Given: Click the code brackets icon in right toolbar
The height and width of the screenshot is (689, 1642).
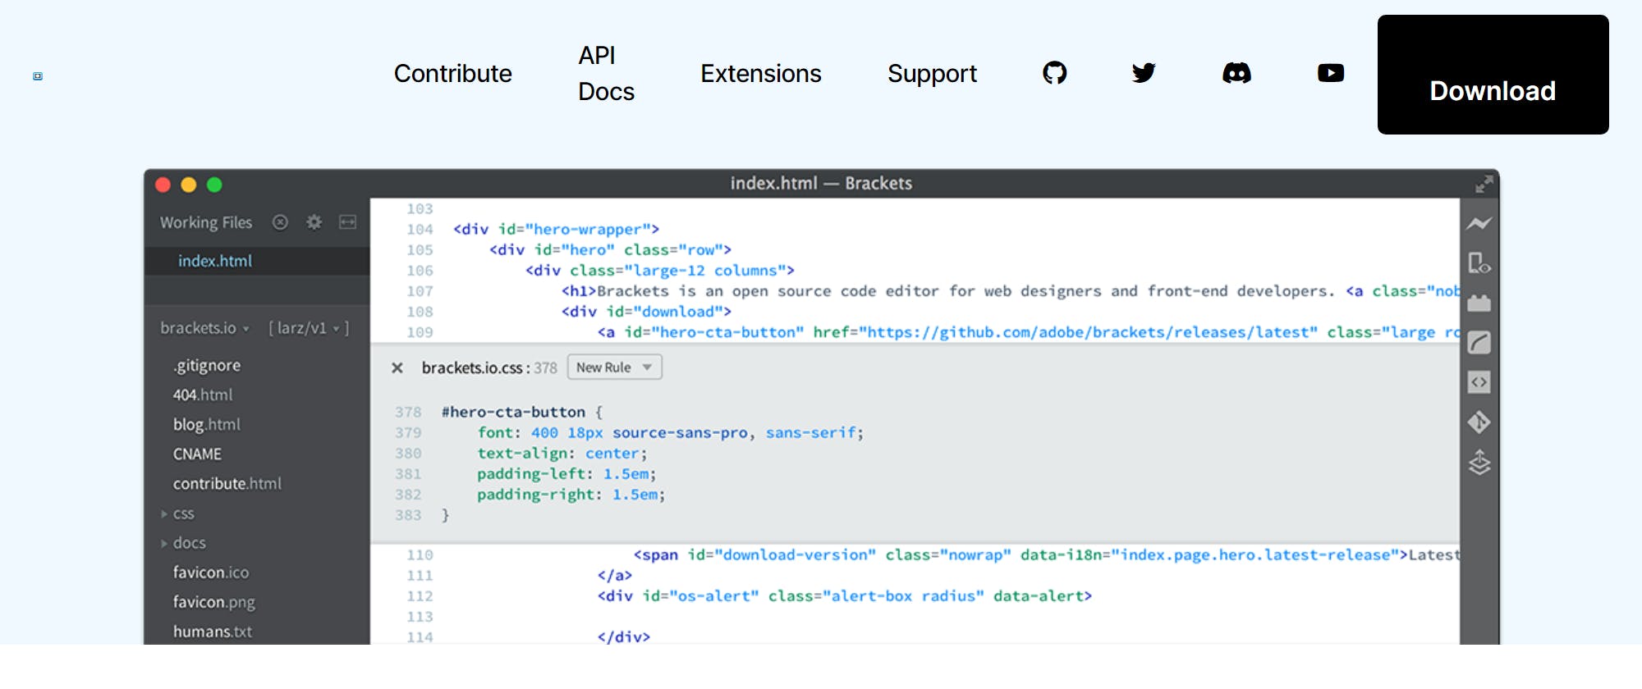Looking at the screenshot, I should [1479, 382].
